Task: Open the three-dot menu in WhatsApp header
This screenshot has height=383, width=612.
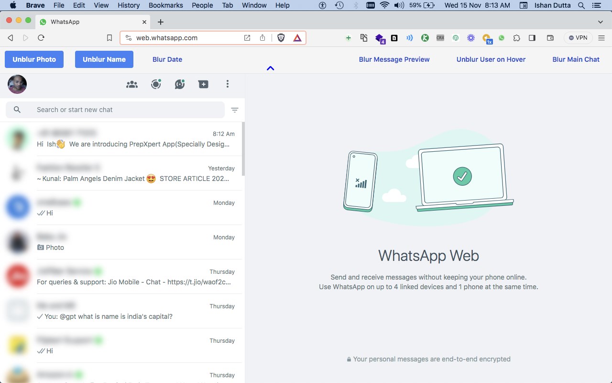Action: [x=228, y=84]
